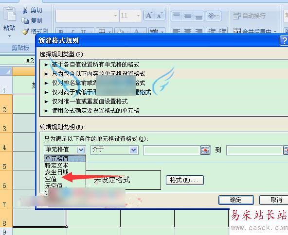Screen dimensions: 288x235
Task: Choose 空值 in the dropdown list
Action: [65, 179]
